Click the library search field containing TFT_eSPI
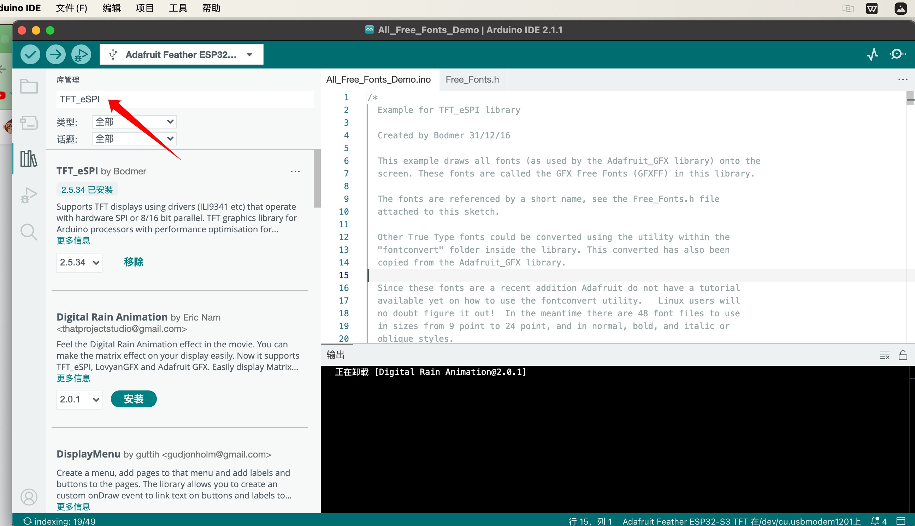The width and height of the screenshot is (915, 526). coord(185,99)
